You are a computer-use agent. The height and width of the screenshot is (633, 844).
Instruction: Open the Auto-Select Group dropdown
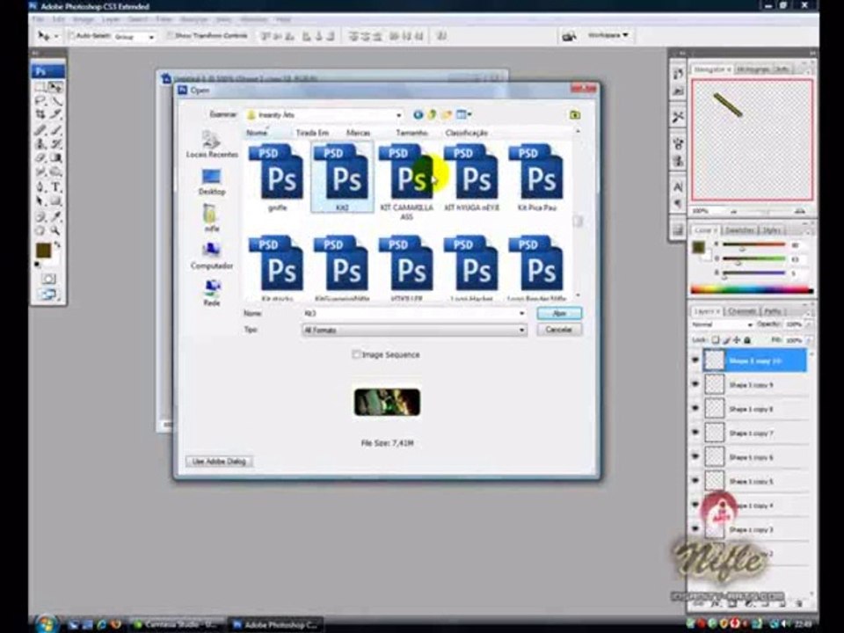click(151, 37)
